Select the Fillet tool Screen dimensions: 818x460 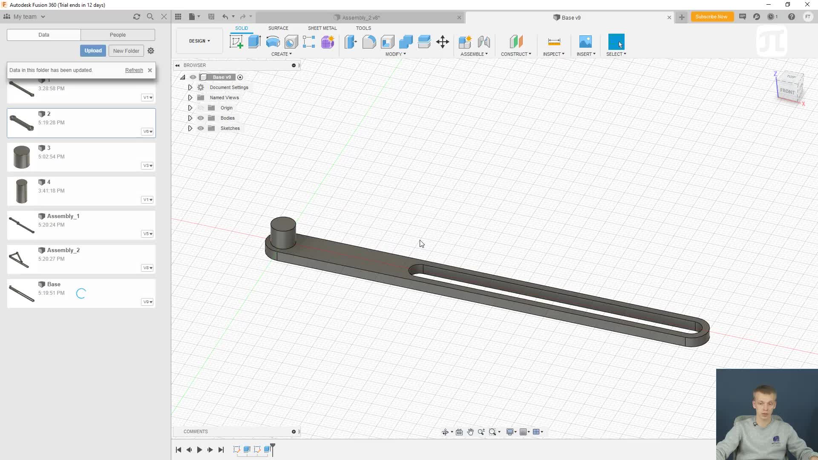[x=369, y=42]
